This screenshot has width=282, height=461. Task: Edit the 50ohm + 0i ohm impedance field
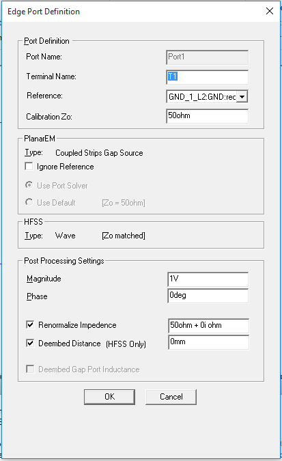click(208, 326)
